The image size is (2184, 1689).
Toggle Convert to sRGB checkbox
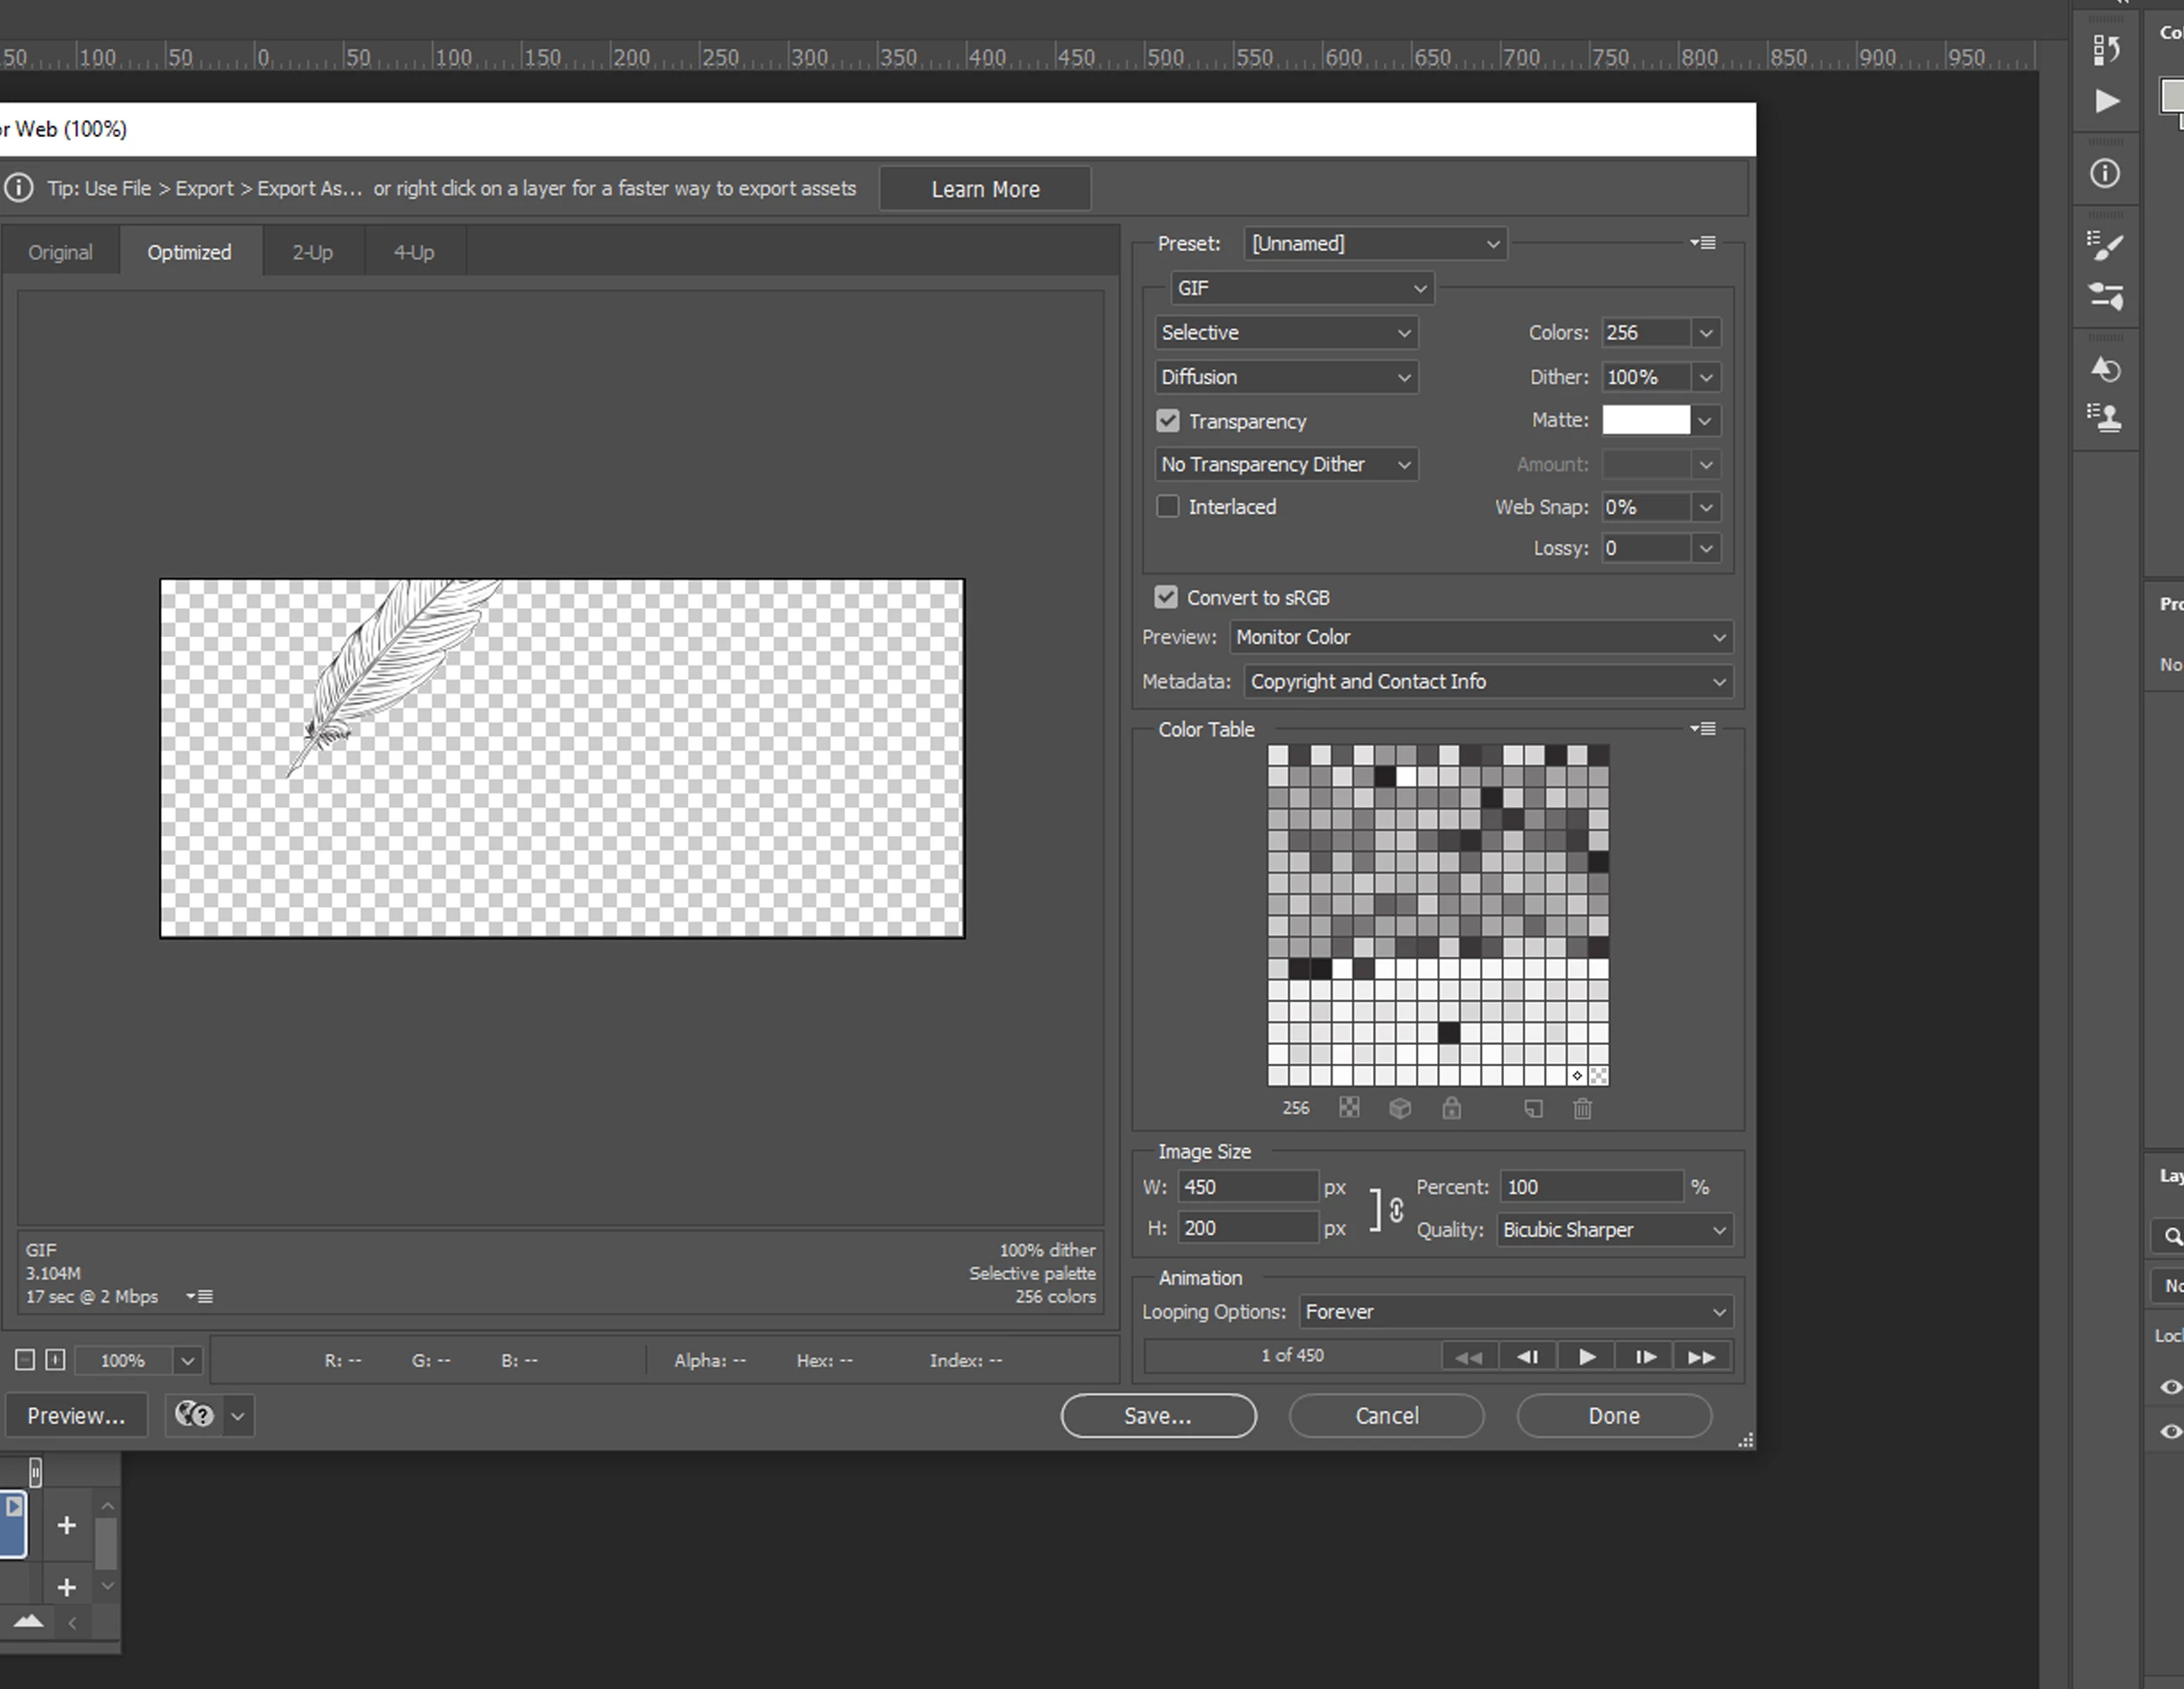click(1166, 598)
